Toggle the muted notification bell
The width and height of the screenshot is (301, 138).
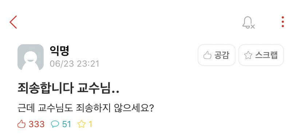pyautogui.click(x=248, y=22)
